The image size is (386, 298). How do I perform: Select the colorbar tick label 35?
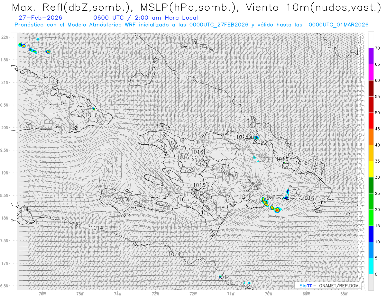[x=378, y=161]
